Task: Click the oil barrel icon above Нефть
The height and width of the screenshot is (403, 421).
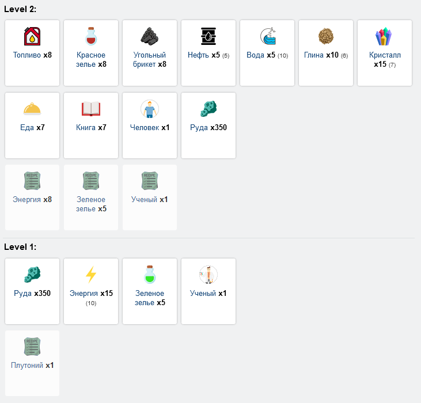Action: (208, 36)
